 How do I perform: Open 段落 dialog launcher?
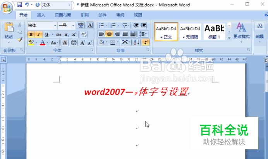148,50
